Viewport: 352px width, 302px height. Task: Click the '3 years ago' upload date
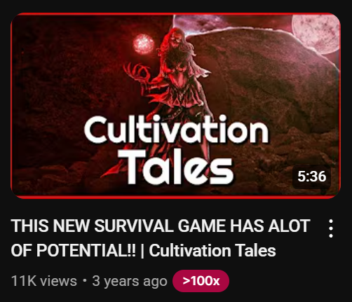pos(130,281)
